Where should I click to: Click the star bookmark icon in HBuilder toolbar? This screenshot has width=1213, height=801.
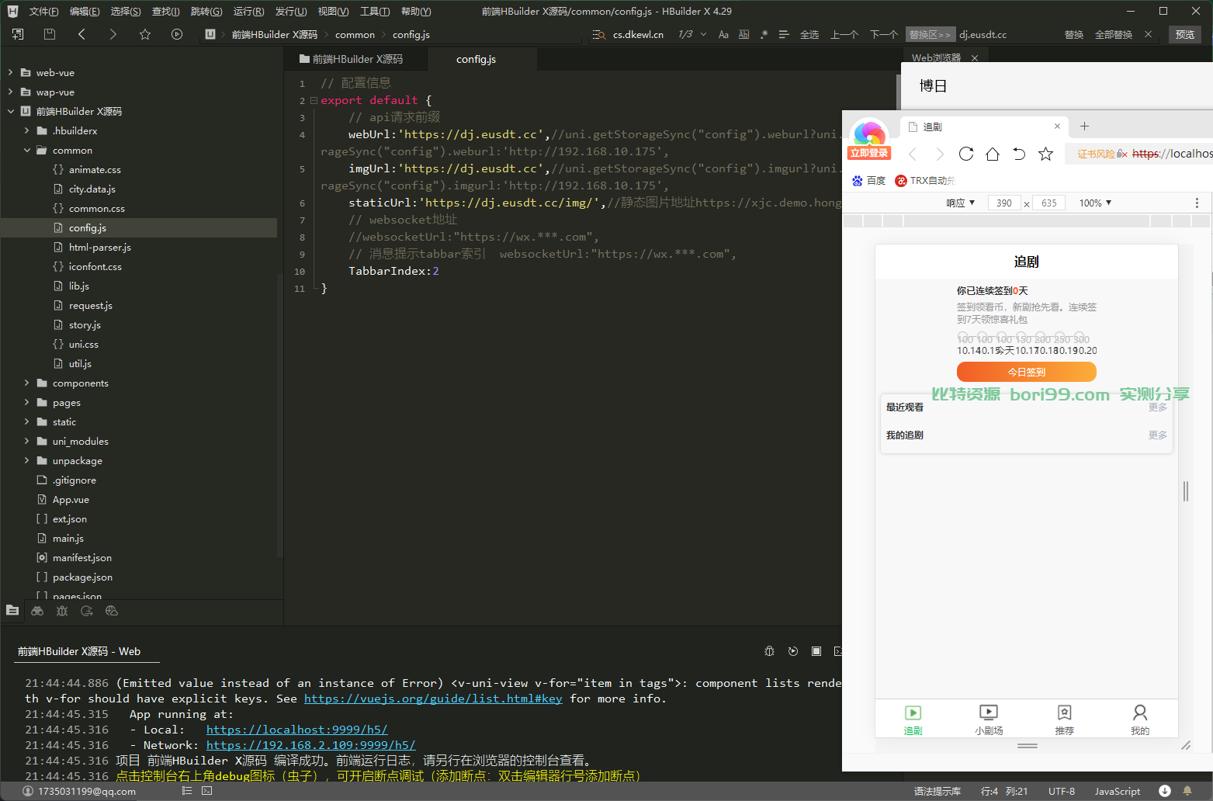click(x=145, y=34)
